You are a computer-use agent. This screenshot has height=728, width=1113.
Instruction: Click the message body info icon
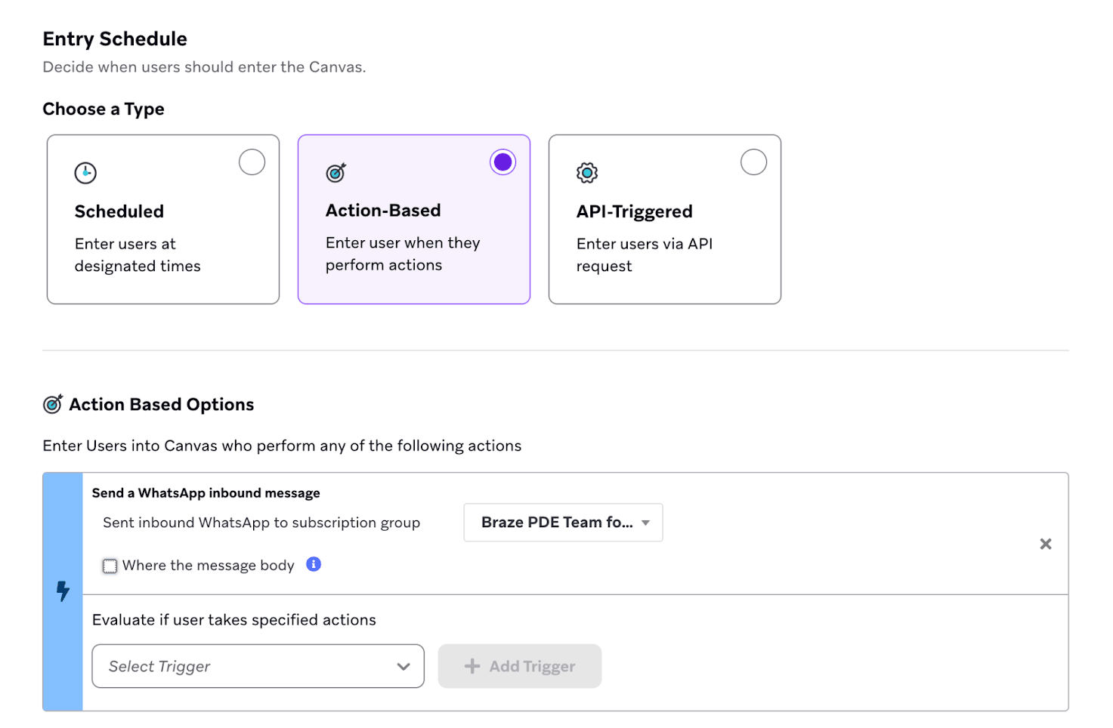point(314,564)
